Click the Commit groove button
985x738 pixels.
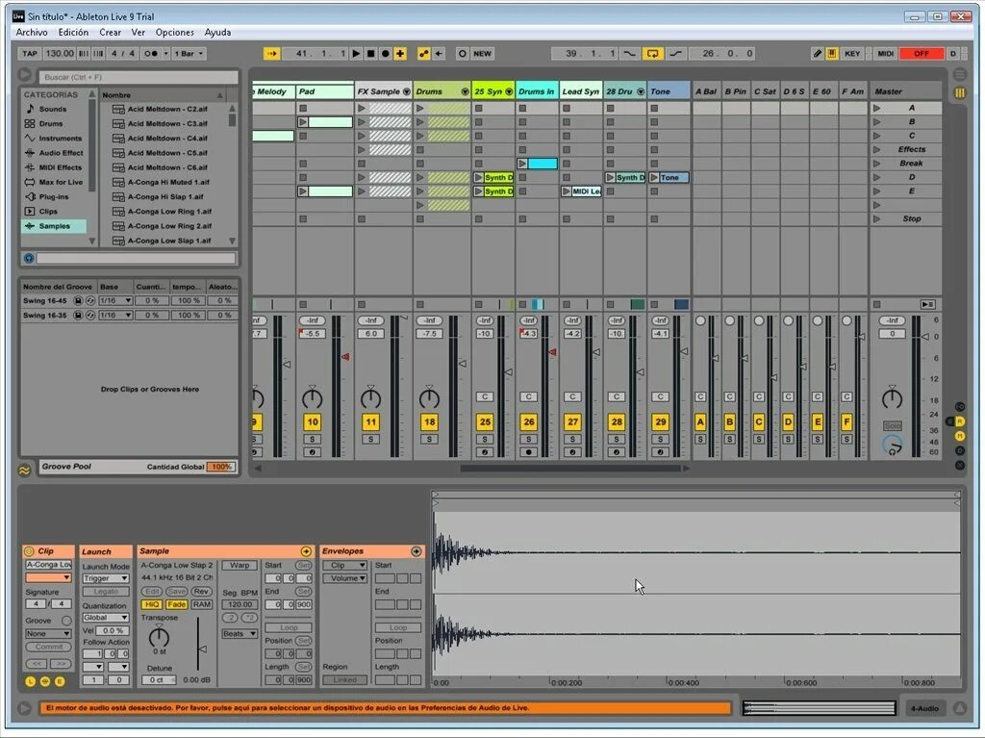[x=48, y=647]
